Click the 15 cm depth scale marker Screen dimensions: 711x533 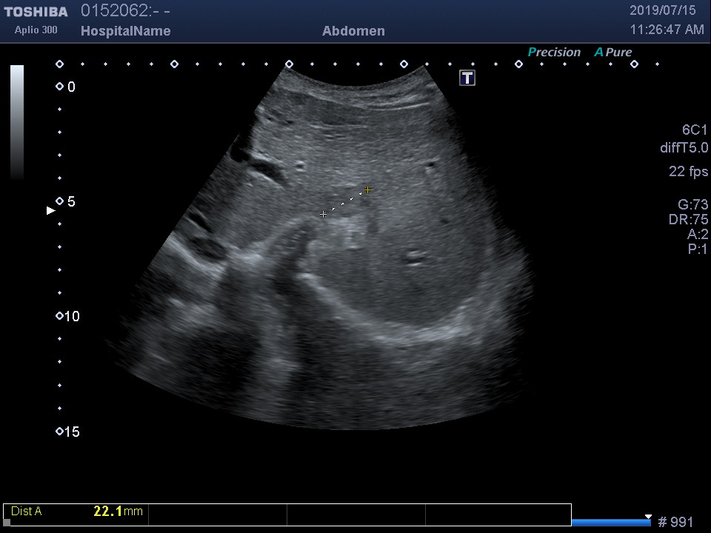click(x=60, y=432)
